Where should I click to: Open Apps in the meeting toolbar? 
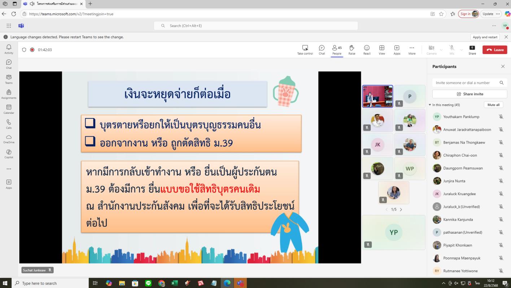pos(397,50)
